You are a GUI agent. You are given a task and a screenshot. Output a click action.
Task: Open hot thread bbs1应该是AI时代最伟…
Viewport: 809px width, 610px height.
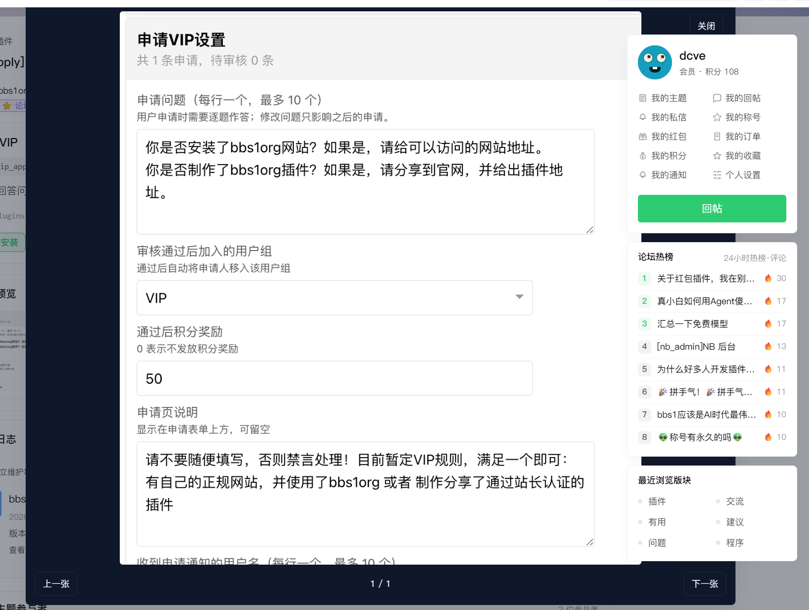pos(706,415)
